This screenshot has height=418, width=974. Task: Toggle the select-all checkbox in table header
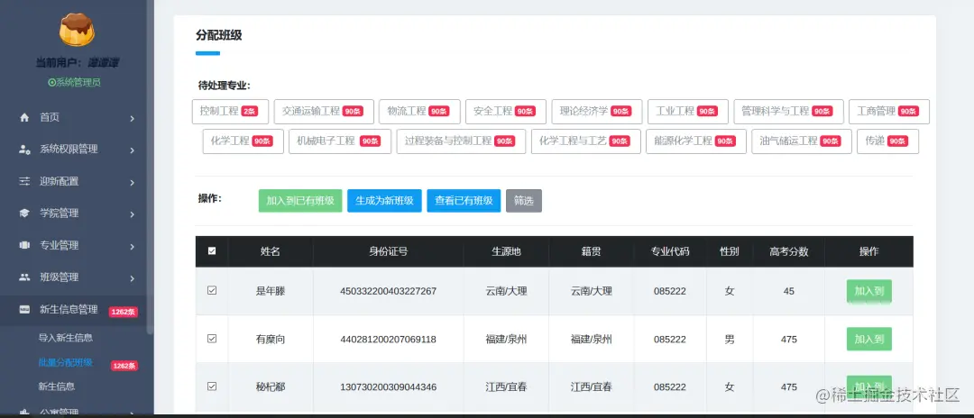pos(212,251)
